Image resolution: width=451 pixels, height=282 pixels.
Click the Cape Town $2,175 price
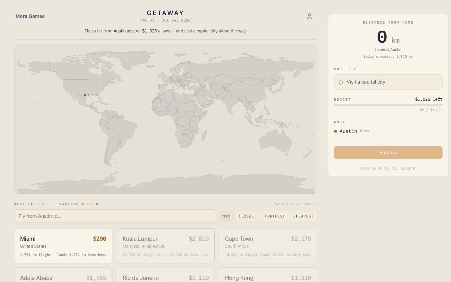pyautogui.click(x=301, y=239)
